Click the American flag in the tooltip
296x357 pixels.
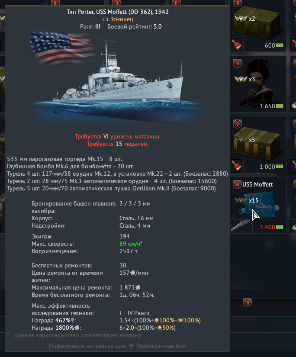[x=61, y=47]
